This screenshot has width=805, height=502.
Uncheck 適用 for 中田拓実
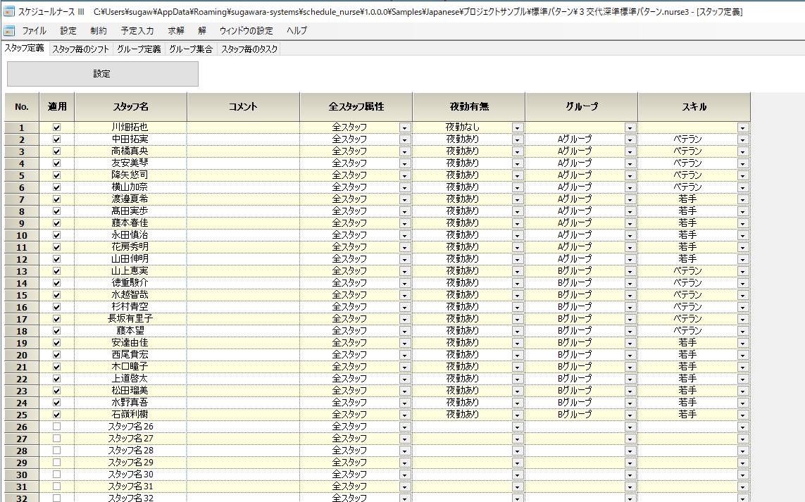[56, 139]
